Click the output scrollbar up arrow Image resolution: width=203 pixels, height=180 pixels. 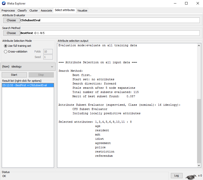199,45
